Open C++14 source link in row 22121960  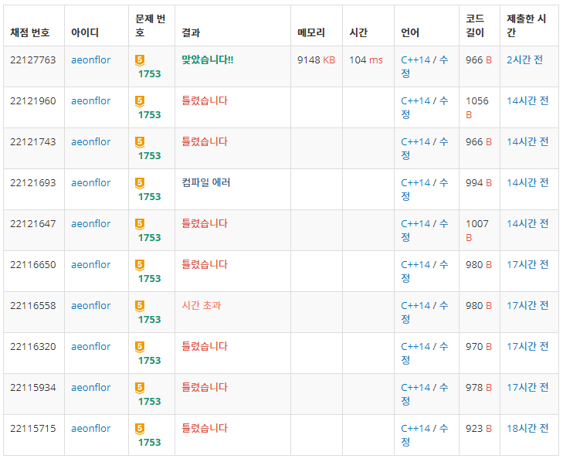415,101
